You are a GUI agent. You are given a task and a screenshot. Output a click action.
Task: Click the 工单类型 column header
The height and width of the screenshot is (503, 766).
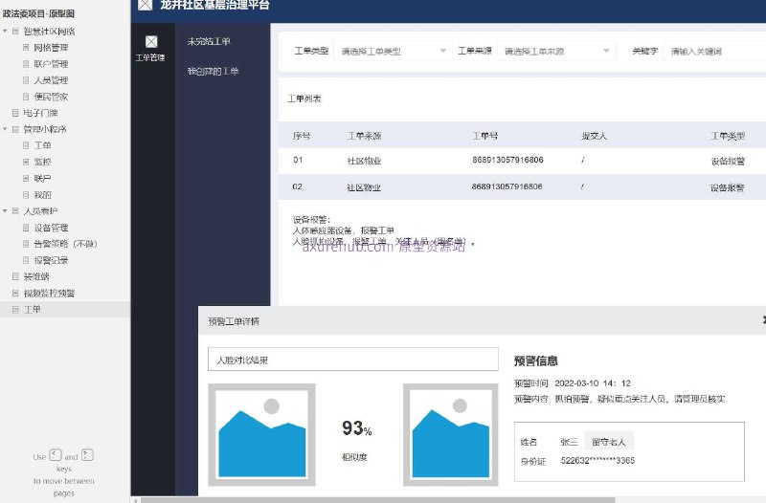728,136
